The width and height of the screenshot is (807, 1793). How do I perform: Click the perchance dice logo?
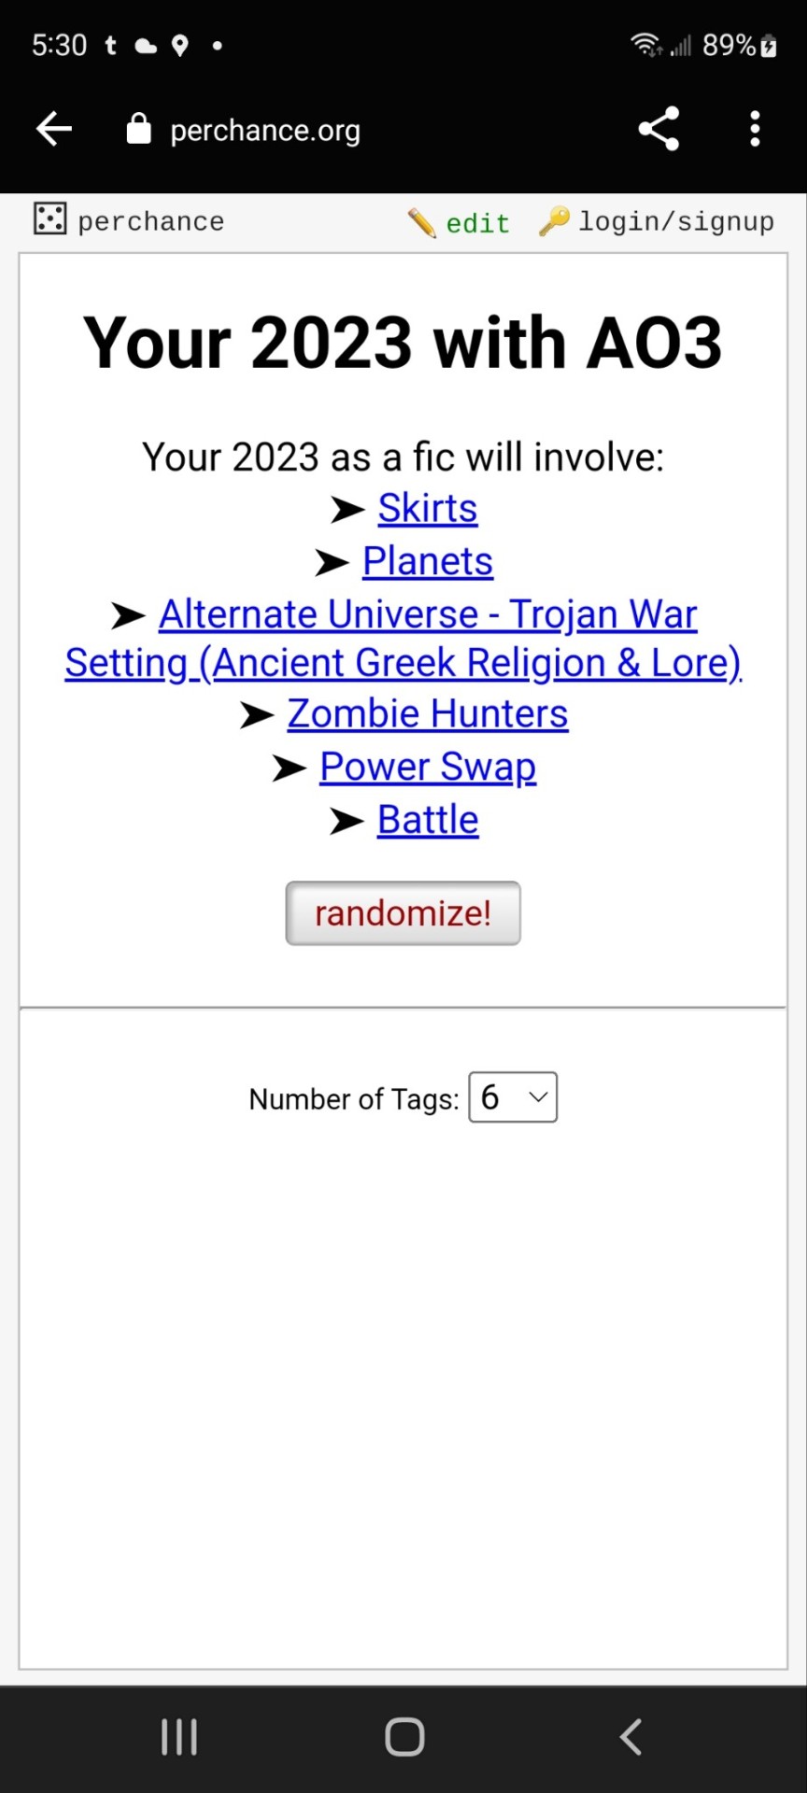(x=50, y=219)
